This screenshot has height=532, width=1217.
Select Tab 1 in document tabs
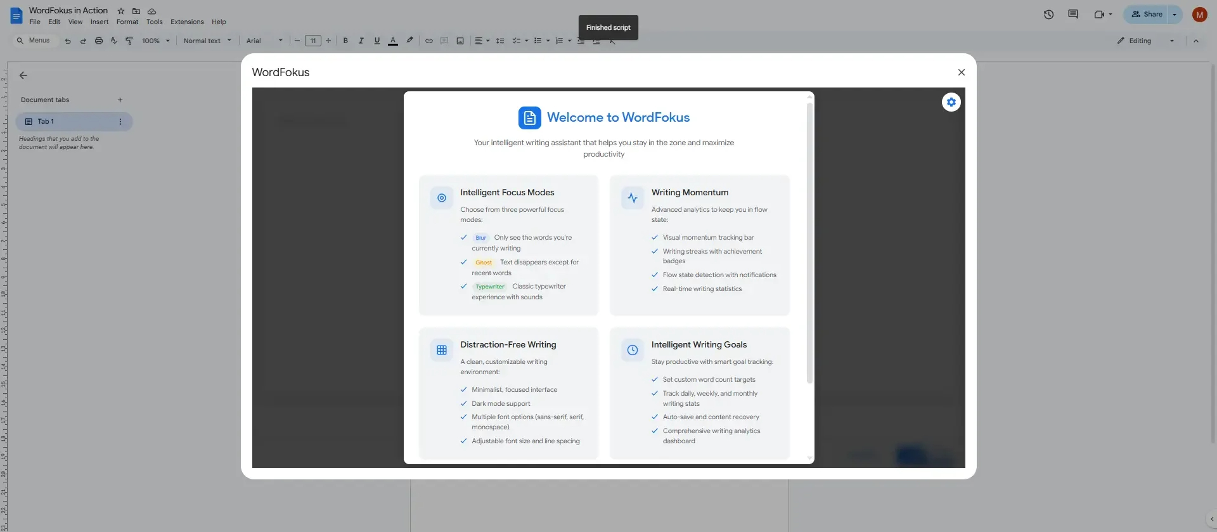pos(74,122)
